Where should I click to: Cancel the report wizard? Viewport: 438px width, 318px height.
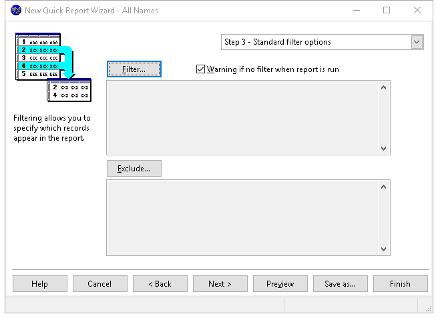point(99,283)
